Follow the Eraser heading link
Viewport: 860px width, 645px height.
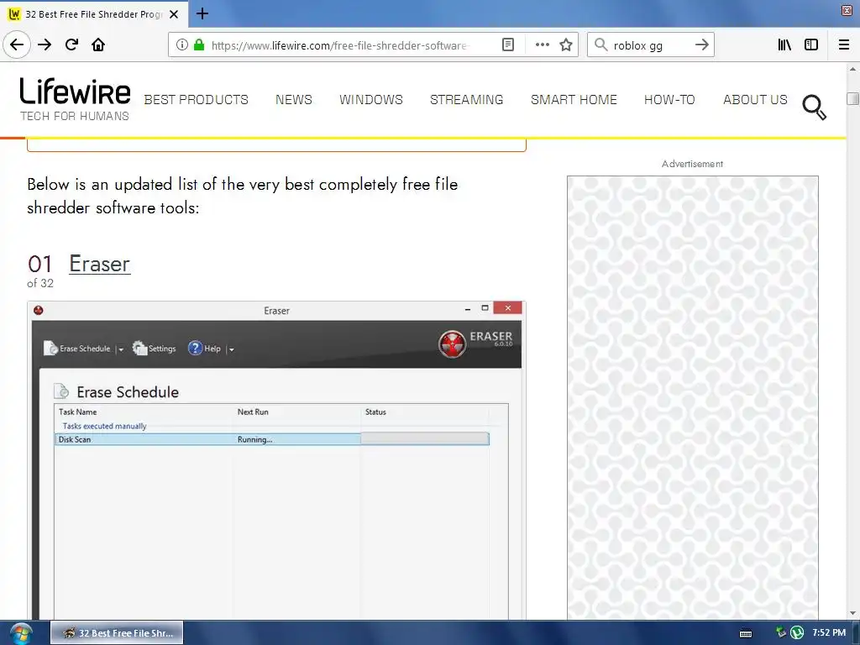click(99, 264)
